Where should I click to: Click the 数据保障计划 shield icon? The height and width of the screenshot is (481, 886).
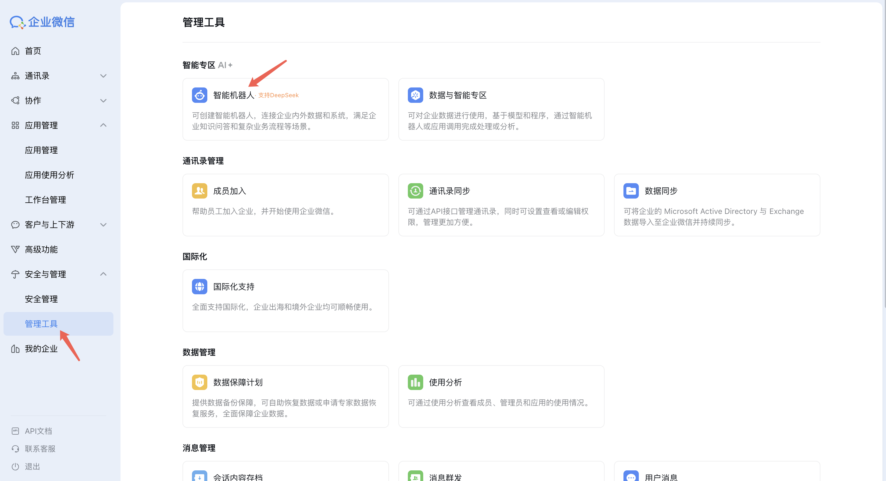pyautogui.click(x=199, y=382)
